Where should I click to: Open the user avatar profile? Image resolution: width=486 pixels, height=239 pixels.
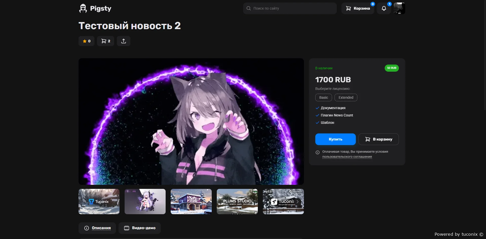[x=399, y=8]
